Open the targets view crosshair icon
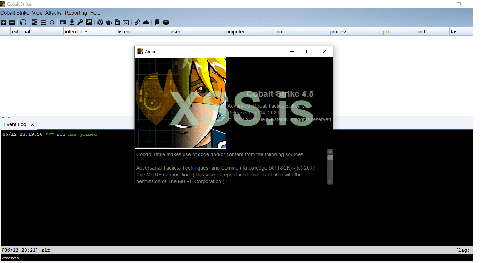This screenshot has height=263, width=482. tap(52, 22)
